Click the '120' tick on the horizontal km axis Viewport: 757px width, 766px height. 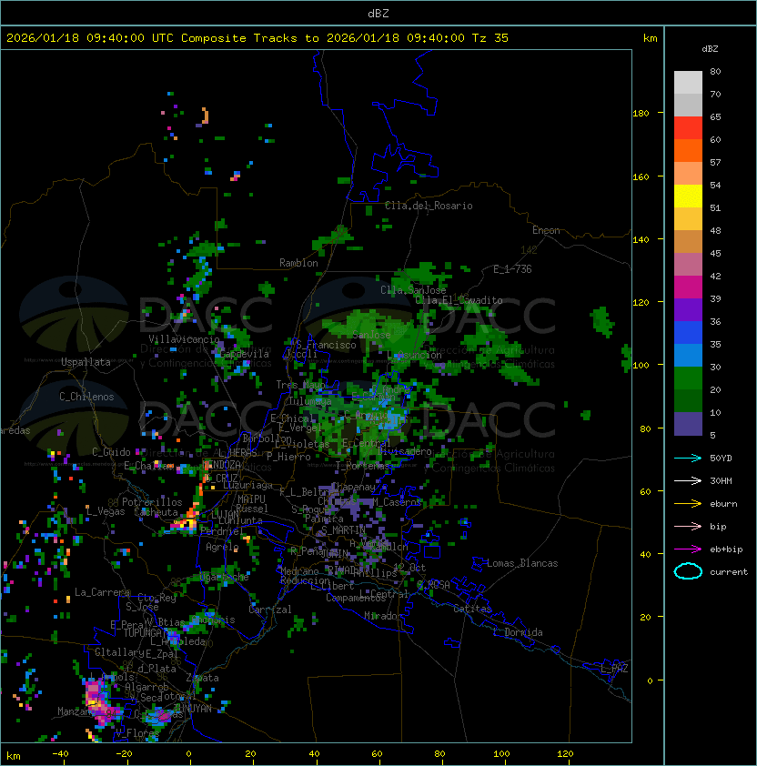click(565, 754)
